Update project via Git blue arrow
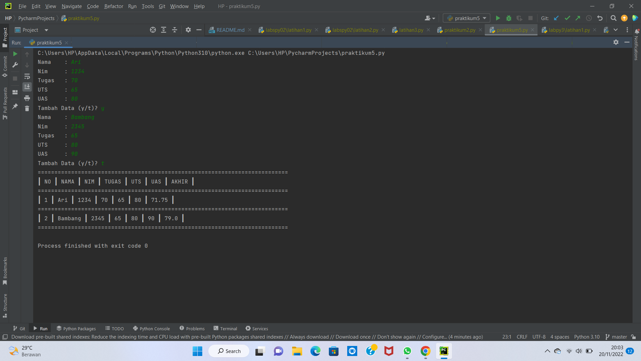The width and height of the screenshot is (641, 361). click(556, 18)
